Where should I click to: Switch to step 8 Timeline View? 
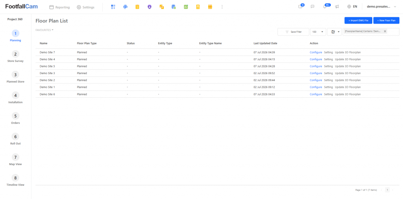(x=15, y=180)
